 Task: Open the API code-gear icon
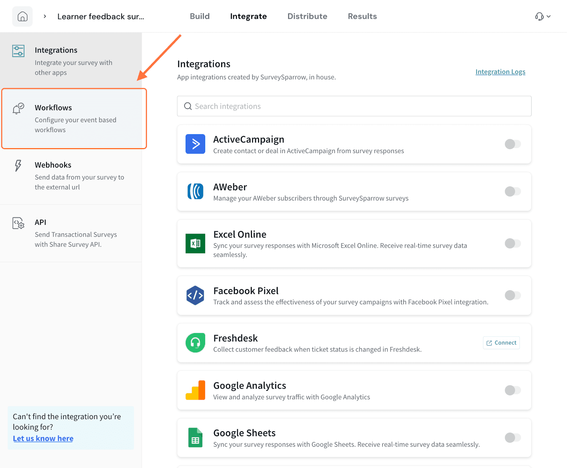pyautogui.click(x=18, y=223)
